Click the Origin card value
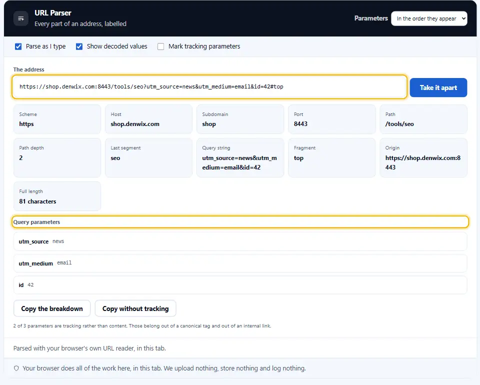The image size is (480, 385). click(423, 162)
